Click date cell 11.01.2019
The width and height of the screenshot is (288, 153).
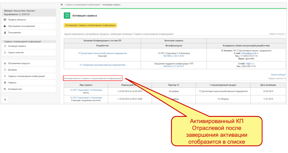pyautogui.click(x=268, y=99)
